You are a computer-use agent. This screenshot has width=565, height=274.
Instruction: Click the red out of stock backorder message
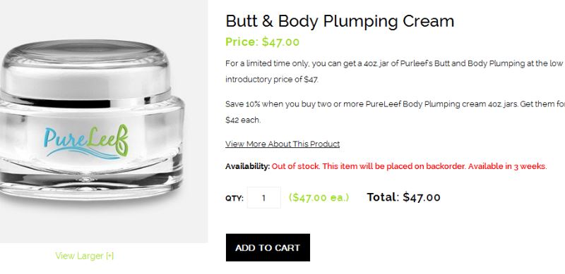coord(410,166)
